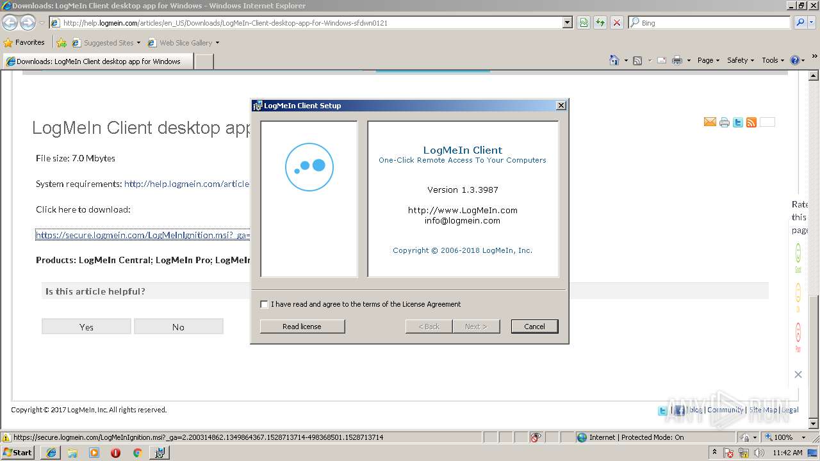Open system requirements help link

point(186,184)
